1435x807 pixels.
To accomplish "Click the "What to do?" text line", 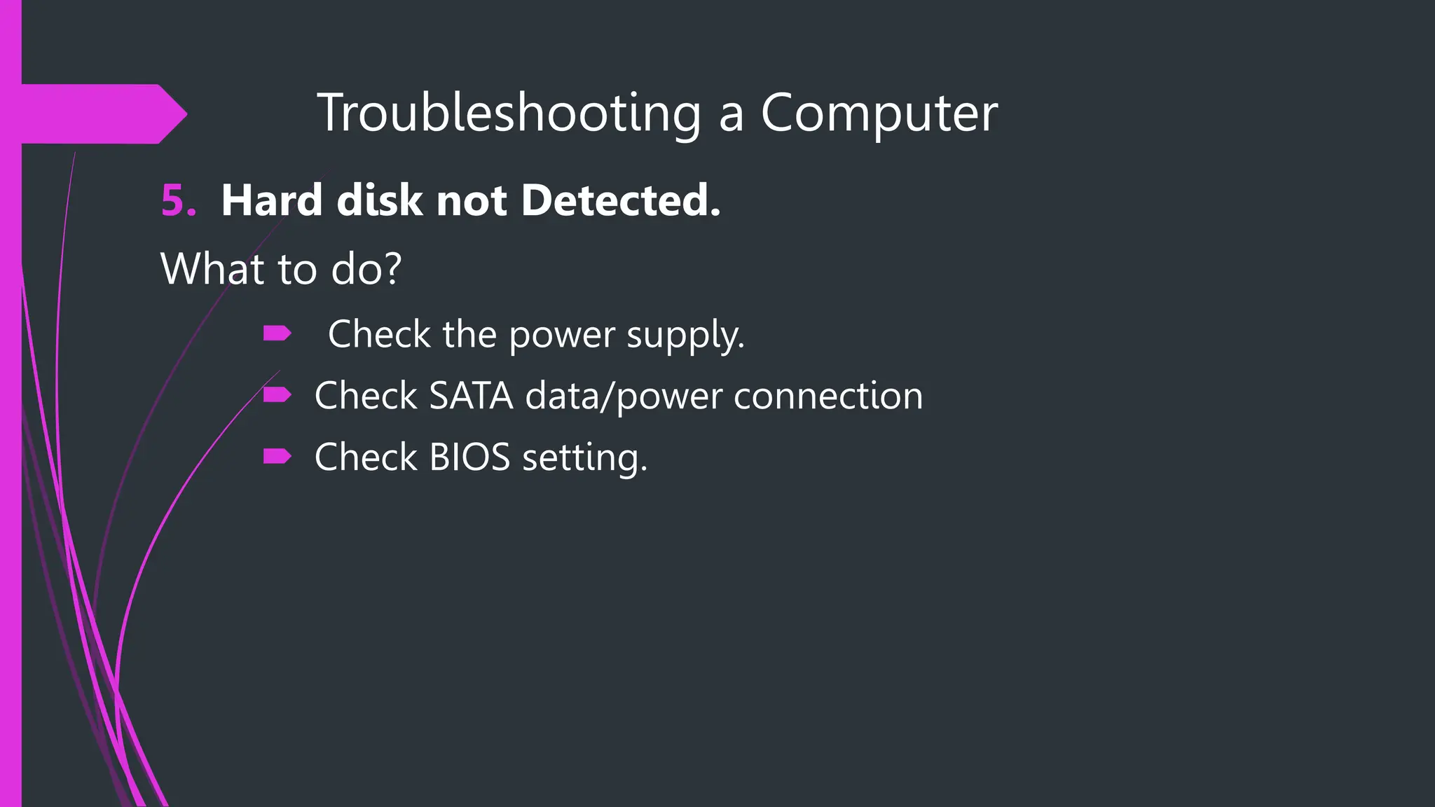I will tap(281, 268).
